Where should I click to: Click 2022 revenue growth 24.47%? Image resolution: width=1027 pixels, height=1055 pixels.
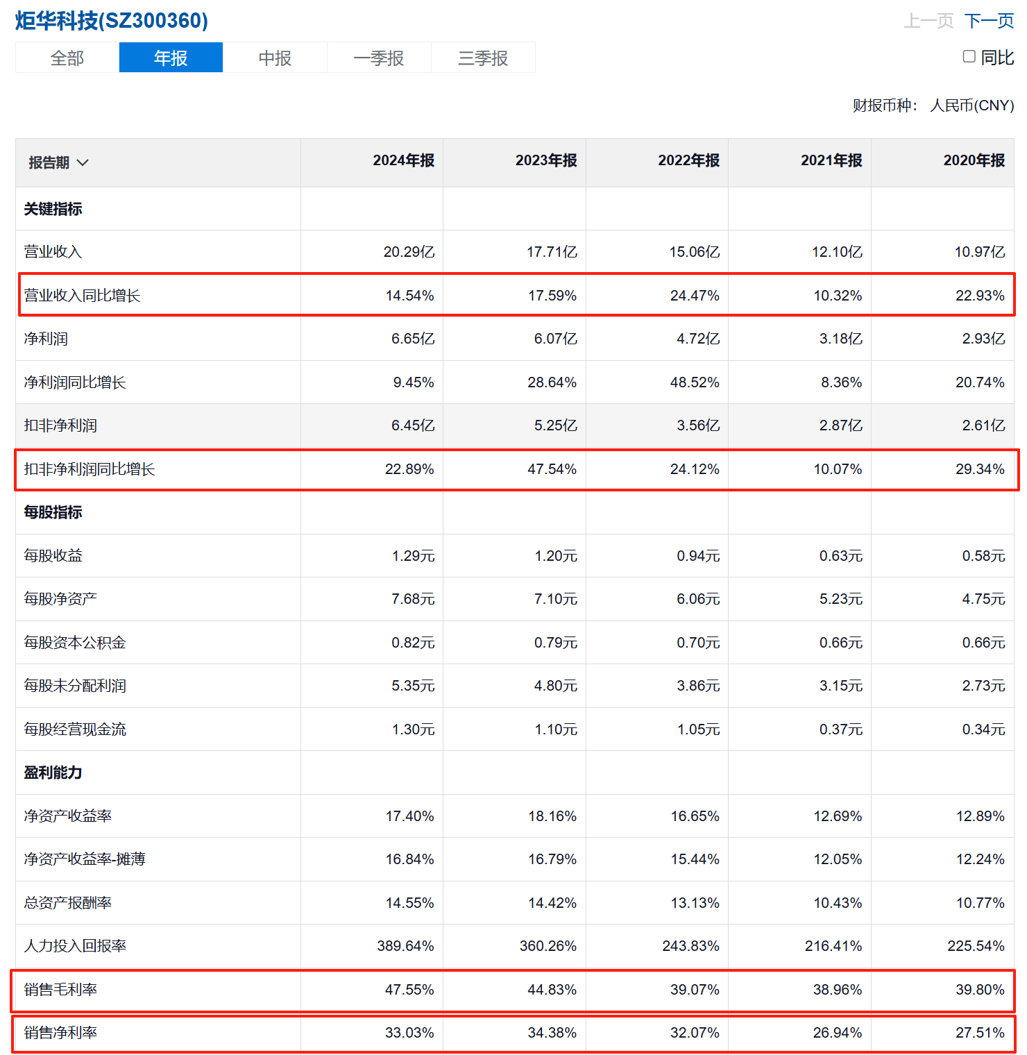pos(695,296)
